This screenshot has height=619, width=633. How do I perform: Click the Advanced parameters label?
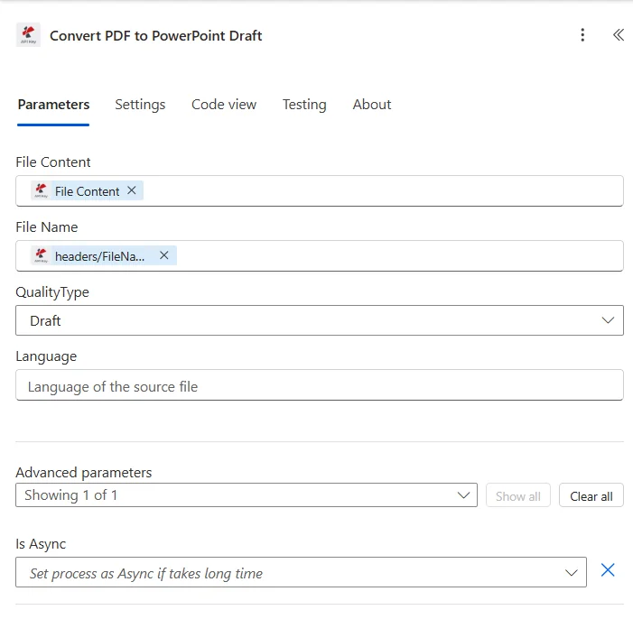pos(84,473)
